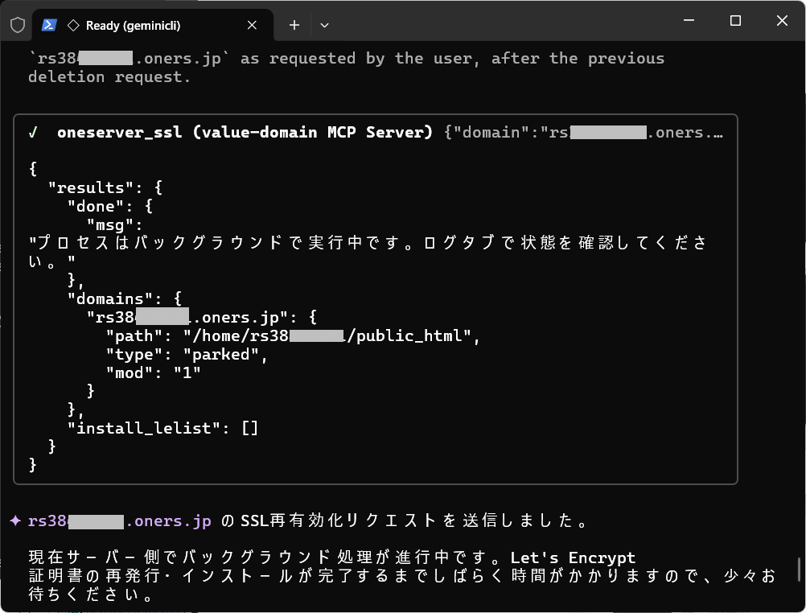Click the green checkmark beside oneserver_ssl
The height and width of the screenshot is (613, 806).
pos(34,133)
